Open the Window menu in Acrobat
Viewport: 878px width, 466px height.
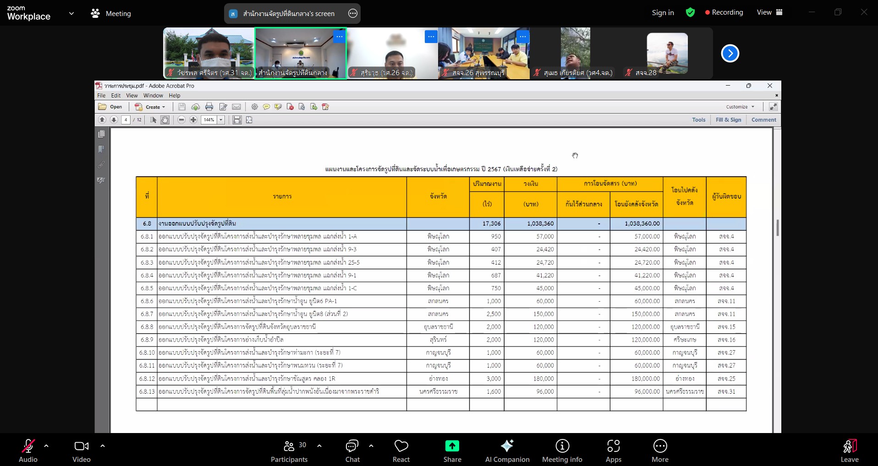153,95
